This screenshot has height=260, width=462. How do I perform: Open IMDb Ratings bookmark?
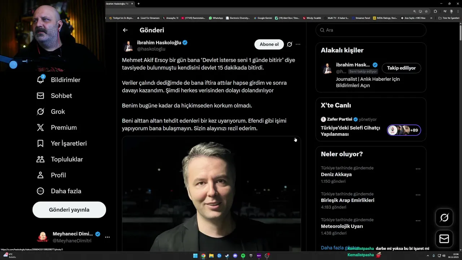pos(385,18)
